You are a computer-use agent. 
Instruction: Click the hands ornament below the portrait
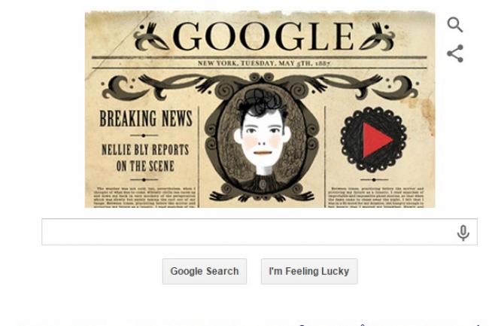tap(262, 197)
